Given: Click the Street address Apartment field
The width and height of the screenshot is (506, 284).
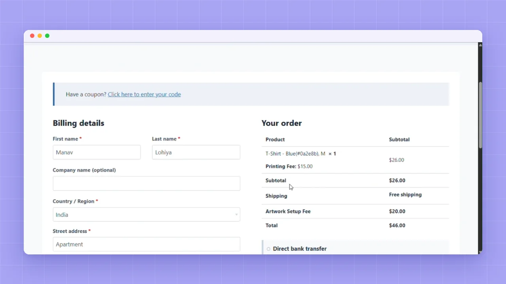Looking at the screenshot, I should point(146,244).
